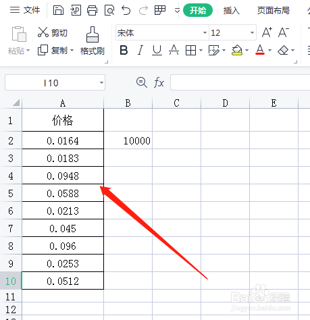Open Print Preview icon
This screenshot has width=310, height=320.
[109, 10]
